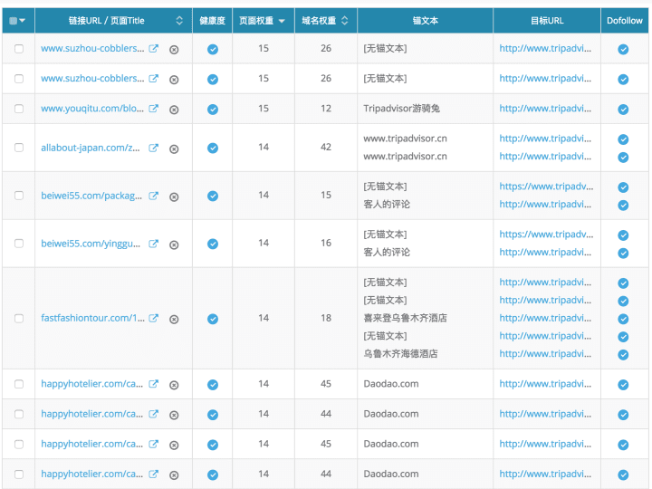Viewport: 652px width, 489px height.
Task: Click Dofollow checkmark beside 乌鲁木齐海德酒店
Action: (x=623, y=355)
